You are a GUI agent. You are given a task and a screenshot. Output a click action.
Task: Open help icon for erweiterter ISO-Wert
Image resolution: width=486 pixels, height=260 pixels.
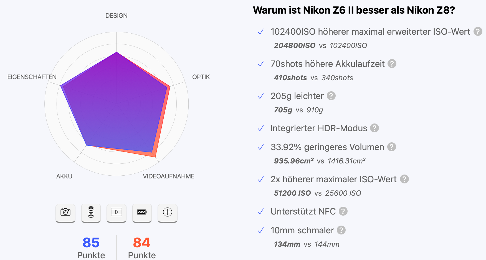coord(478,32)
